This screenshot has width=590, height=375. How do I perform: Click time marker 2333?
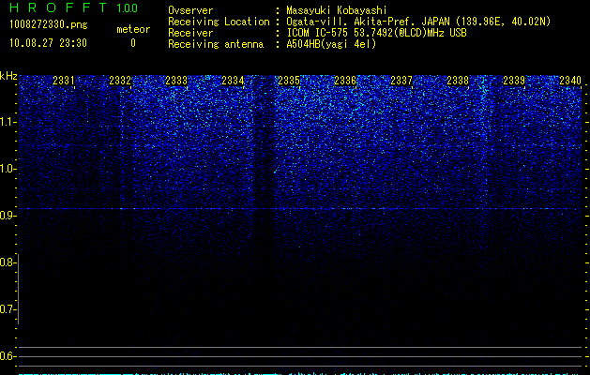click(176, 81)
